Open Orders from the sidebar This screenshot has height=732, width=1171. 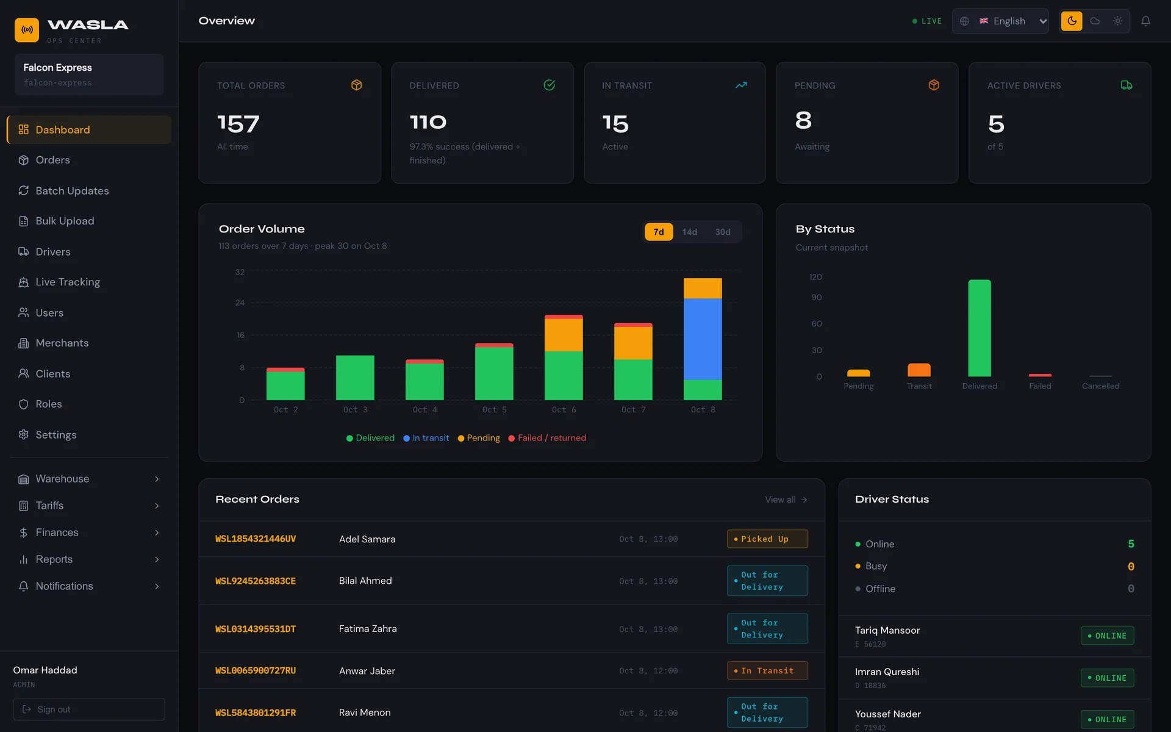89,160
